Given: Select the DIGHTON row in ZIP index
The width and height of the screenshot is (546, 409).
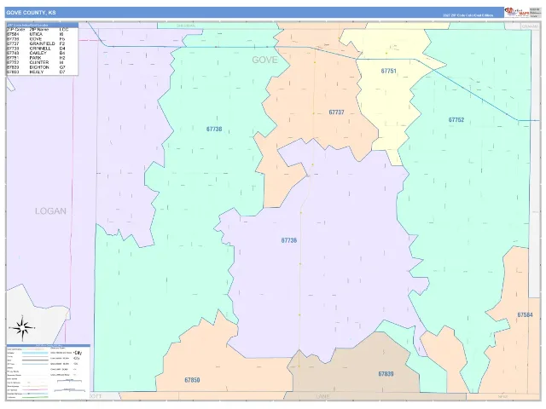Looking at the screenshot, I should click(x=42, y=67).
